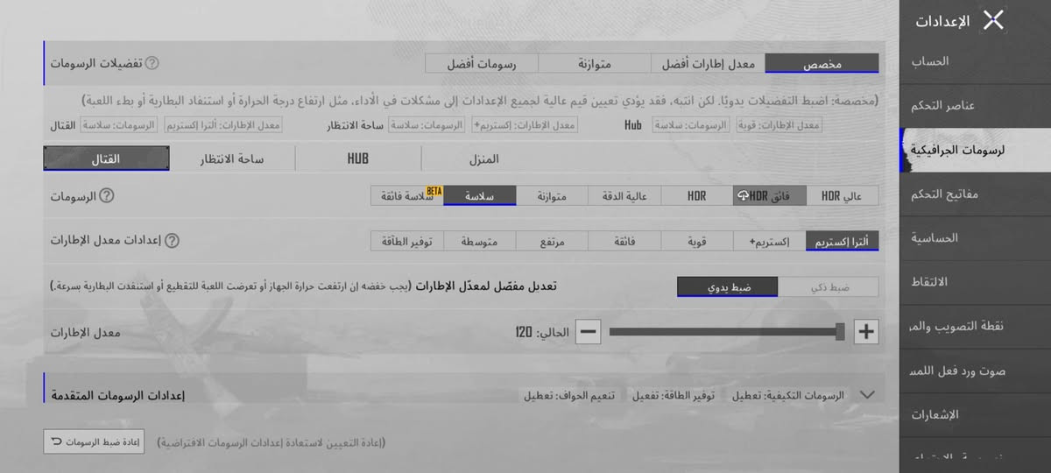Screen dimensions: 1051x473
Task: Set frame rate to توفير الطاقة
Action: click(x=406, y=241)
